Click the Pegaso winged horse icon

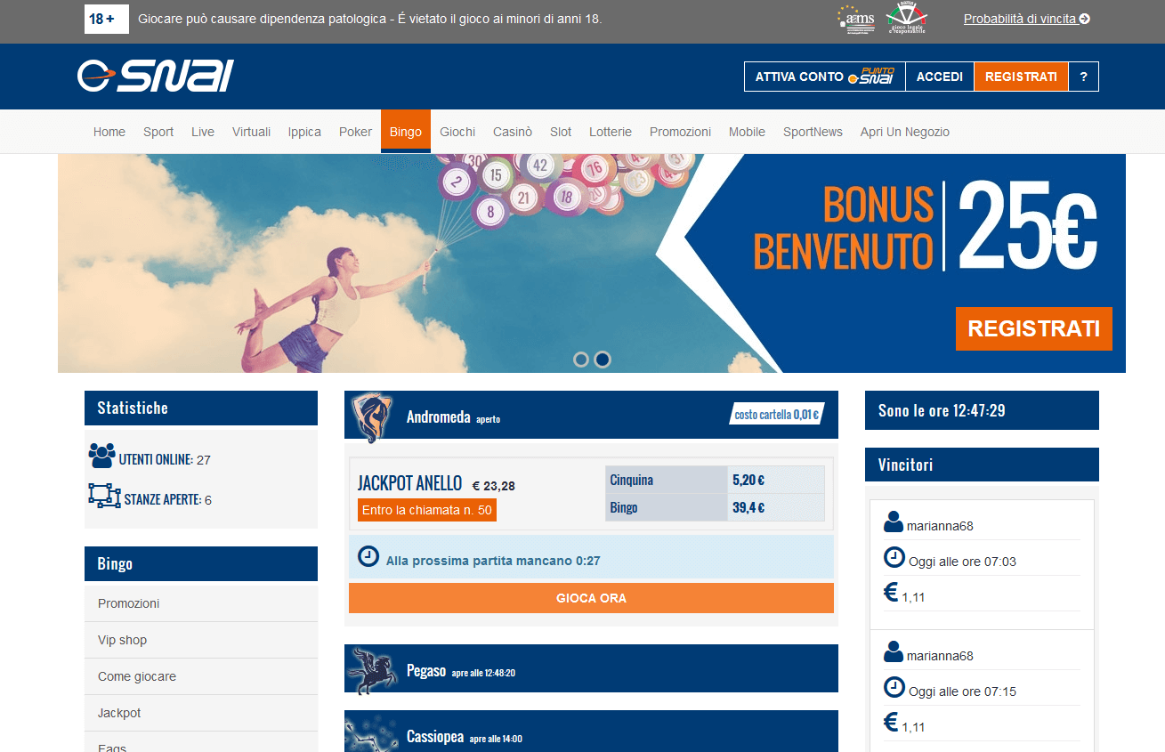coord(372,670)
